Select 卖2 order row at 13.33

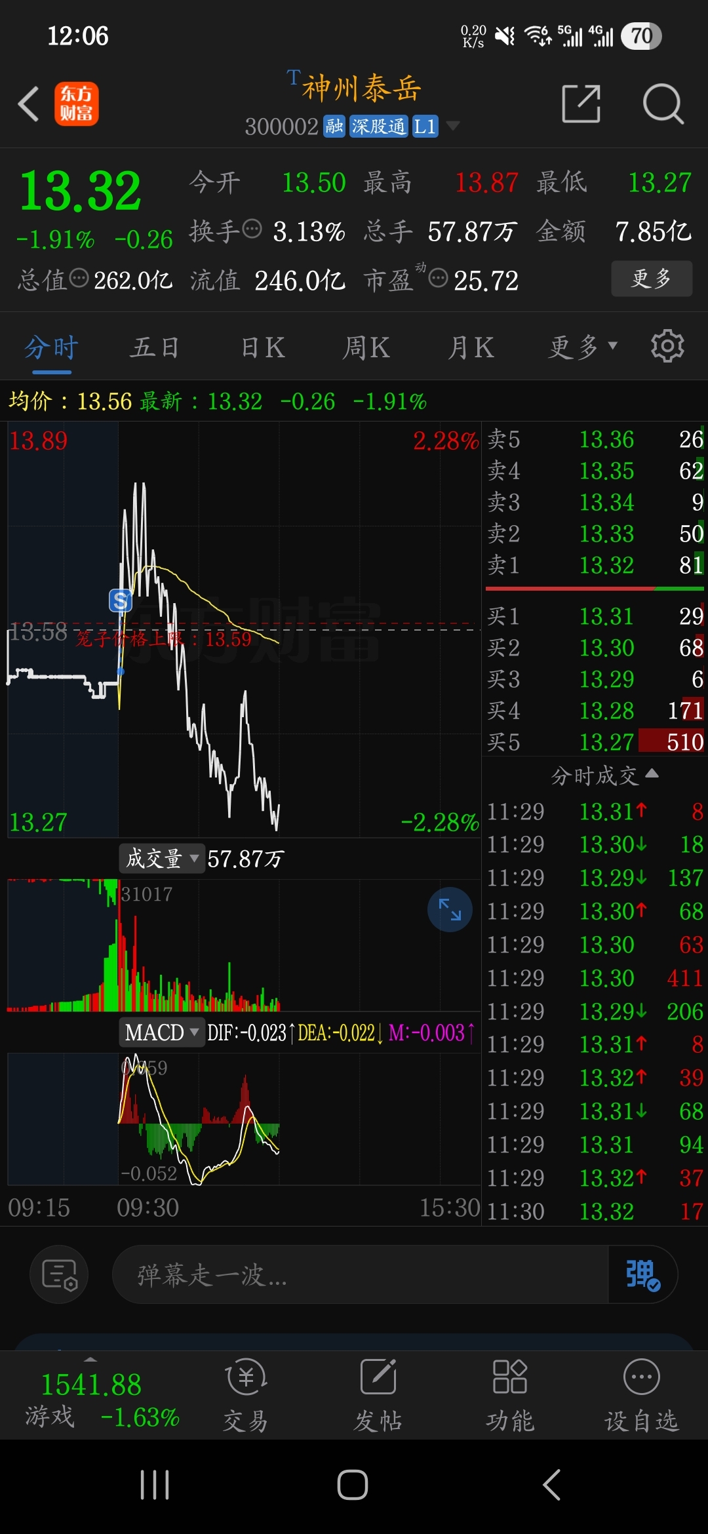tap(595, 533)
